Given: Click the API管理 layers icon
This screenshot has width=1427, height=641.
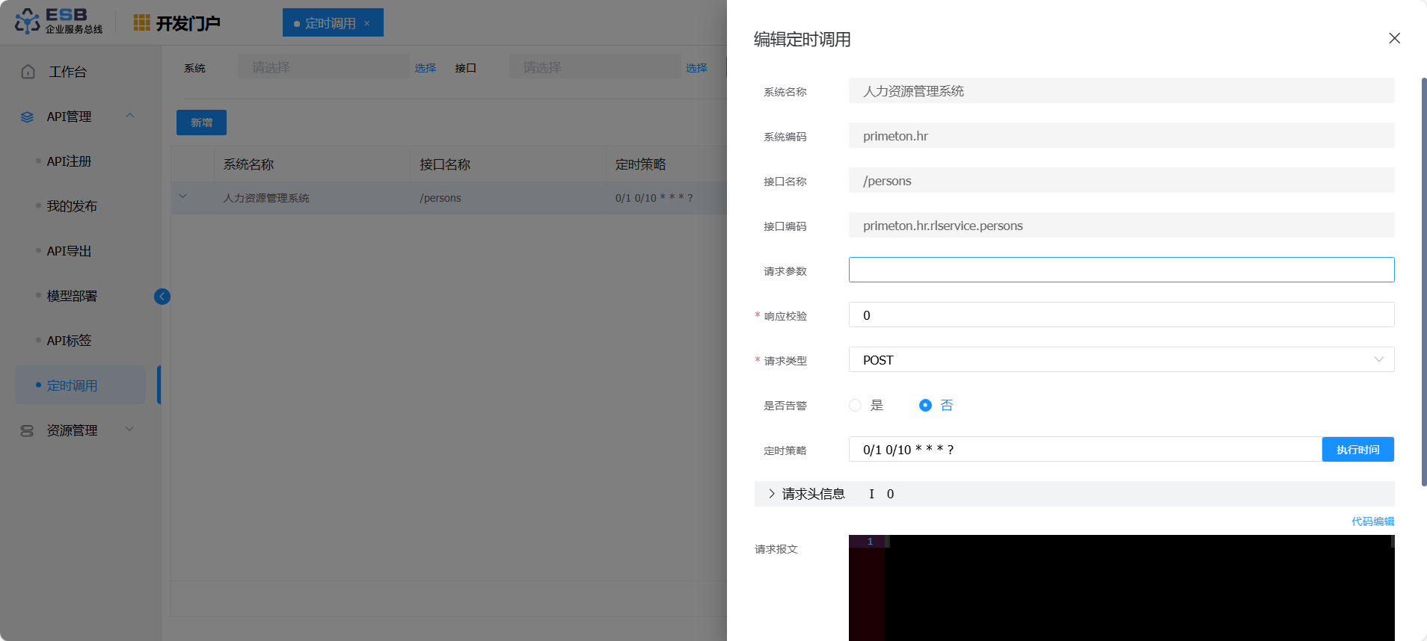Looking at the screenshot, I should click(x=28, y=117).
